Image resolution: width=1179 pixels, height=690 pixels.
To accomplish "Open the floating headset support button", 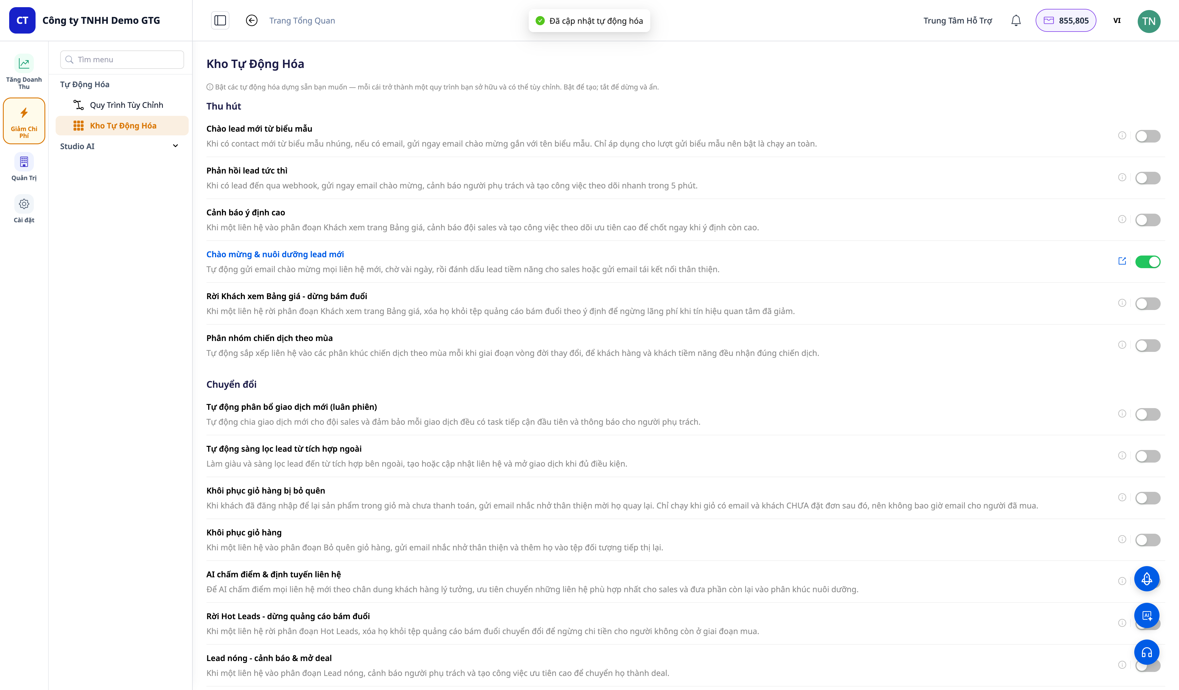I will [x=1147, y=652].
